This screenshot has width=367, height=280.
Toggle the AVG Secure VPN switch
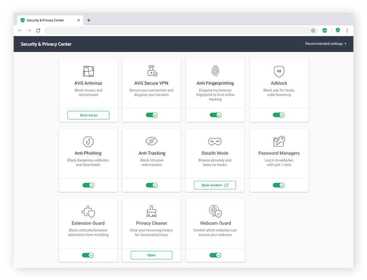(152, 115)
